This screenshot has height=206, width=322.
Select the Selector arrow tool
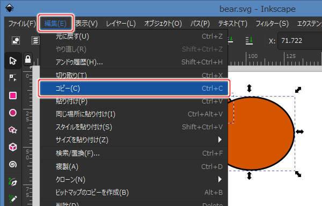click(x=13, y=61)
